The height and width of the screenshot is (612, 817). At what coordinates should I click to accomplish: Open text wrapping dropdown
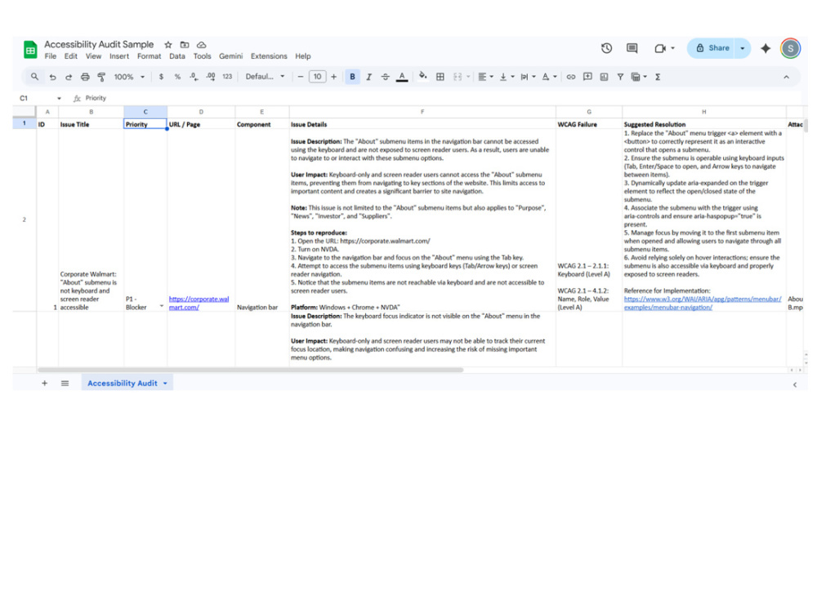click(528, 77)
